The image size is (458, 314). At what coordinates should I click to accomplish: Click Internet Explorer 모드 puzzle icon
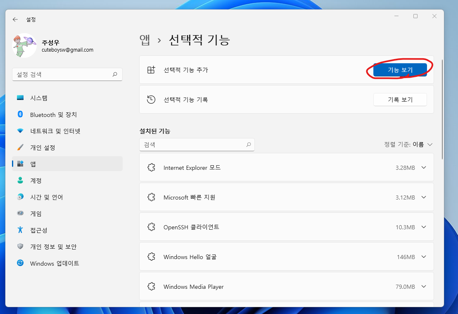click(x=151, y=167)
